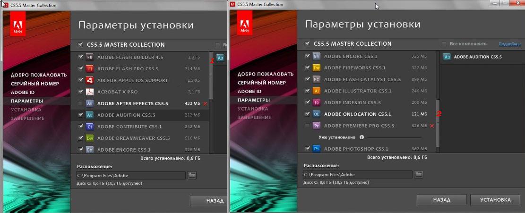
Task: Select СЕРИЙНЫЙ НОМЕР step in left window sidebar
Action: coord(35,84)
